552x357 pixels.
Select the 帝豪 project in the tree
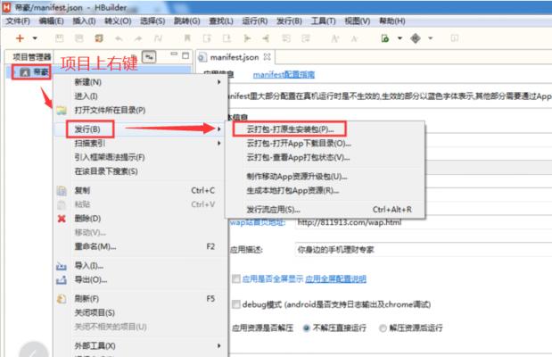(x=40, y=72)
